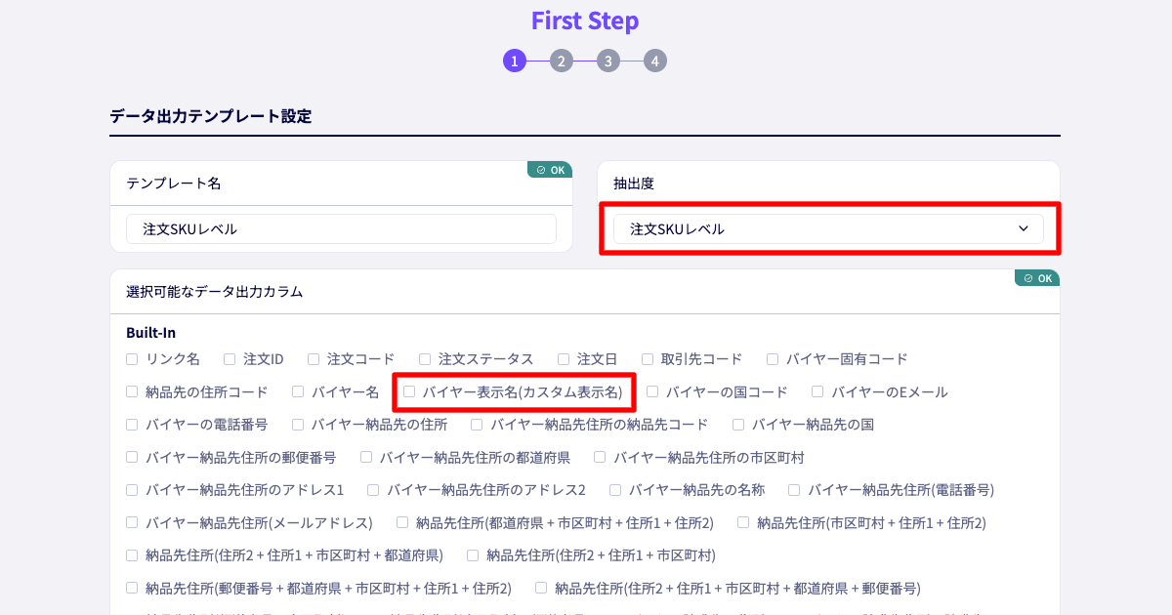Check 納品先住所(都道府県 + 市区町村 + 住所1 + 住所2)

click(402, 522)
